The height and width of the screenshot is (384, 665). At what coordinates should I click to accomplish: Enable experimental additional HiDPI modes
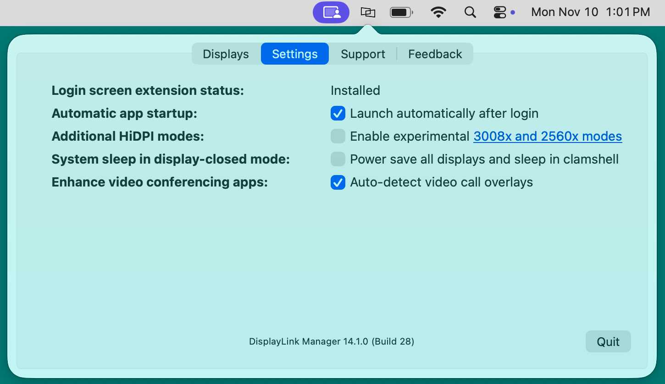338,136
